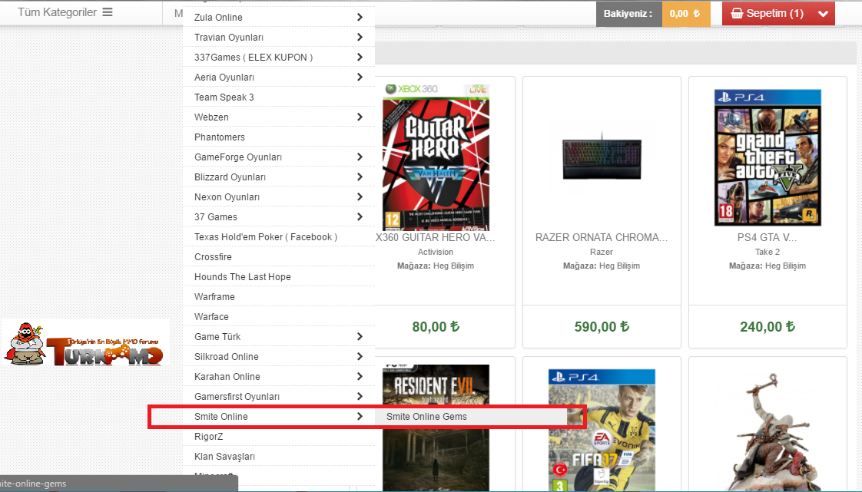
Task: Open the Zula Online category
Action: click(218, 18)
